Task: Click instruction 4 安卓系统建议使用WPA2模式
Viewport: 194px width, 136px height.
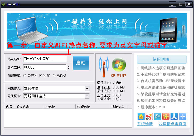Action: point(161,87)
